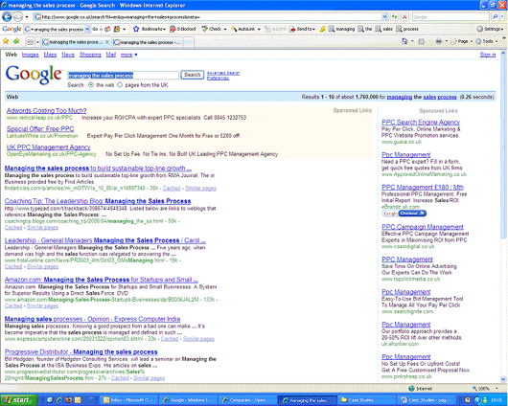Open the Shopping link in Google navigation
Screen dimensions: 508x406
[90, 55]
